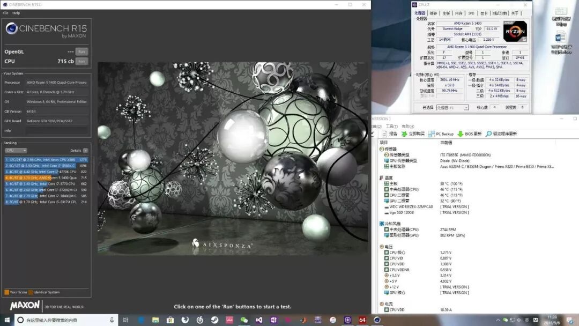Open Microsoft Store from the taskbar
The image size is (579, 326).
click(x=170, y=320)
